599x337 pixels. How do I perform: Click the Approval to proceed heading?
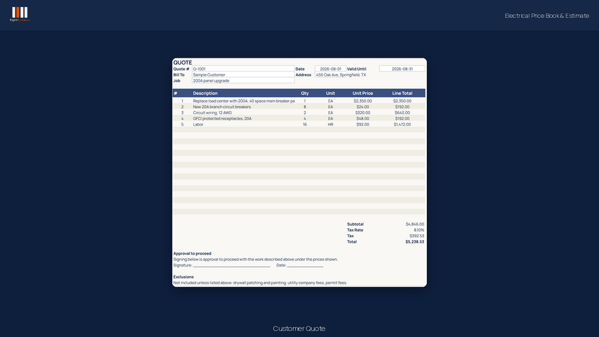(x=192, y=253)
